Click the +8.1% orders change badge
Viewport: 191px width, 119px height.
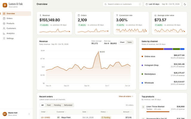(82, 25)
